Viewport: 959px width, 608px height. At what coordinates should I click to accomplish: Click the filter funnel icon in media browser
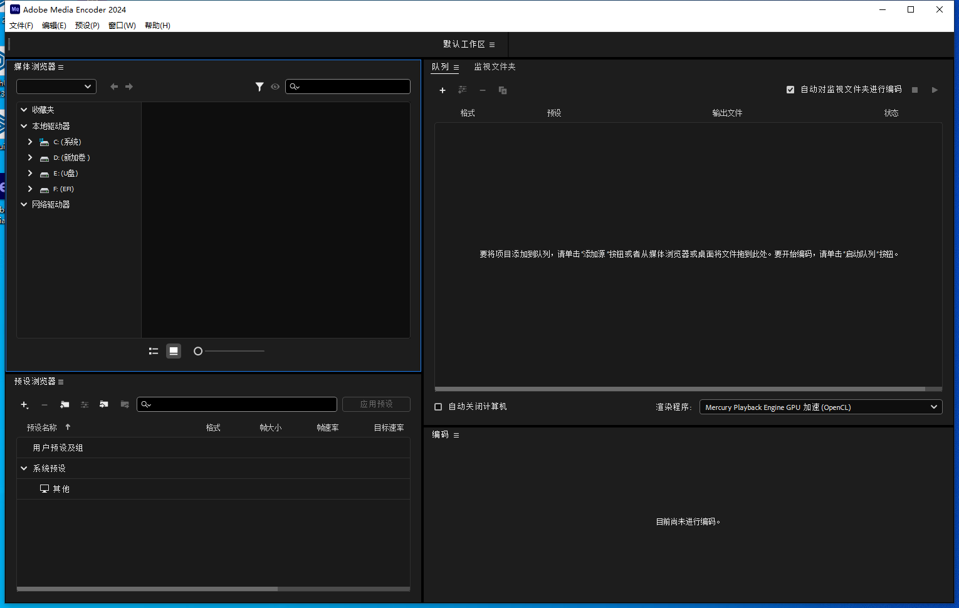click(x=259, y=86)
